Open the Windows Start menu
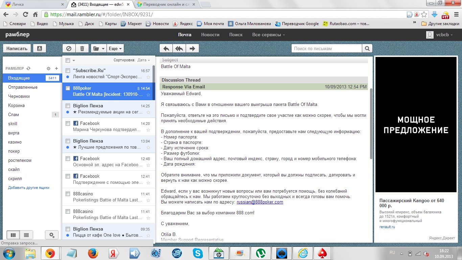Viewport: 462px width, 260px height. point(9,253)
